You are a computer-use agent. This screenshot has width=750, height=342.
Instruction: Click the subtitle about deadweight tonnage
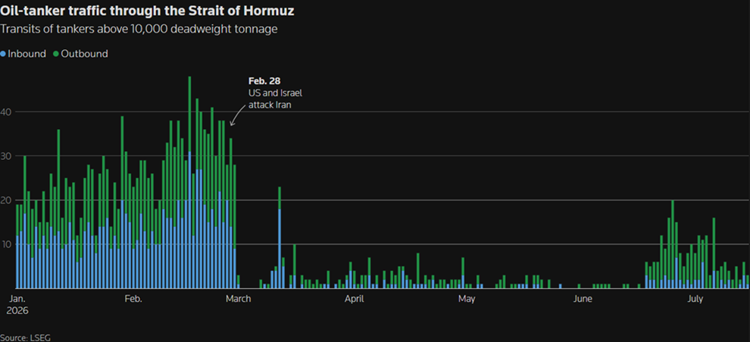point(139,30)
